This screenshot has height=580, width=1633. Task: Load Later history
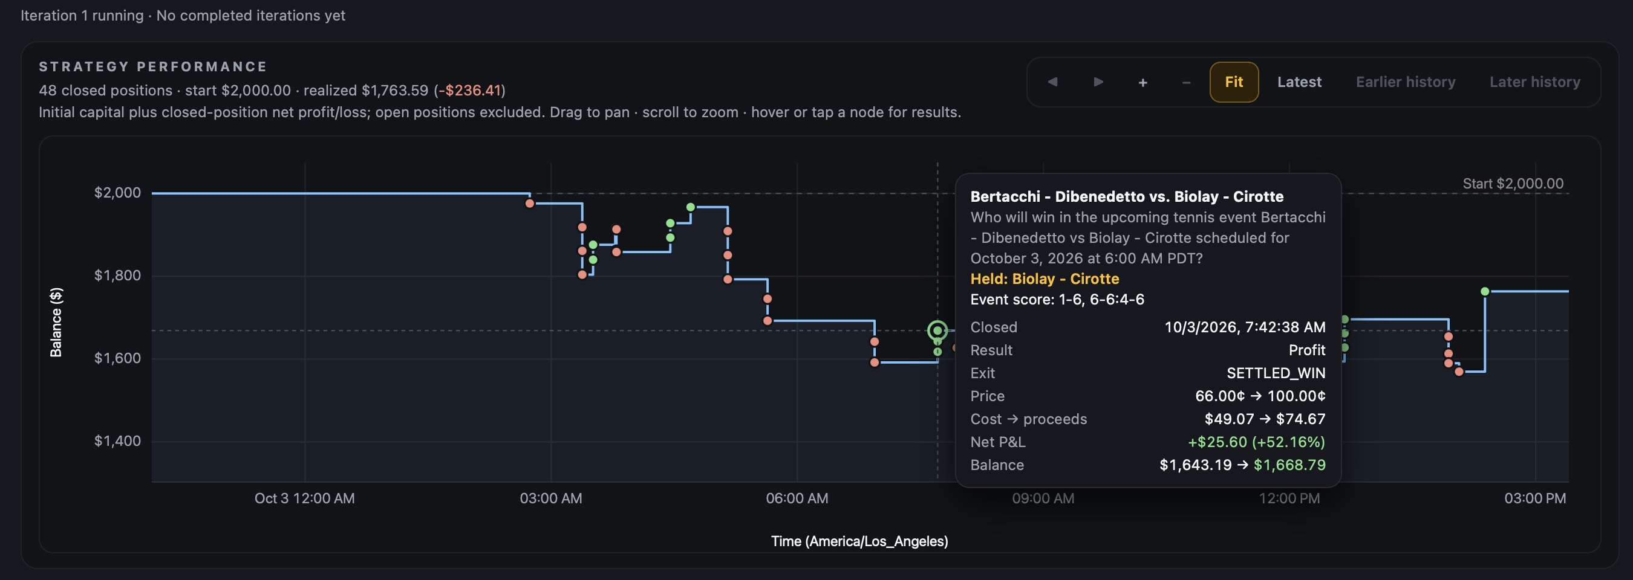(1535, 82)
